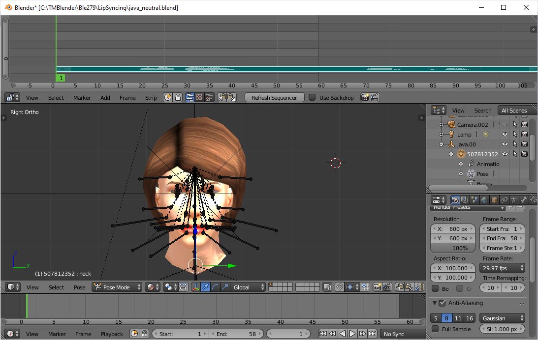Collapse the java.00 outliner item
538x340 pixels.
(x=441, y=144)
